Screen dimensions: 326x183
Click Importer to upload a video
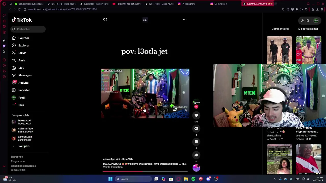click(24, 90)
